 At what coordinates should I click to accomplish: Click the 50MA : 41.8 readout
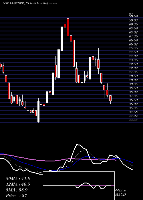18,179
